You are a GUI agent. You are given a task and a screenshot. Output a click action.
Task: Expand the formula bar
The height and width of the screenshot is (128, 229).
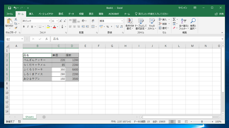[x=222, y=39]
